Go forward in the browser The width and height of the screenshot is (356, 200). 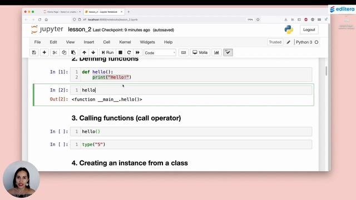pyautogui.click(x=33, y=20)
